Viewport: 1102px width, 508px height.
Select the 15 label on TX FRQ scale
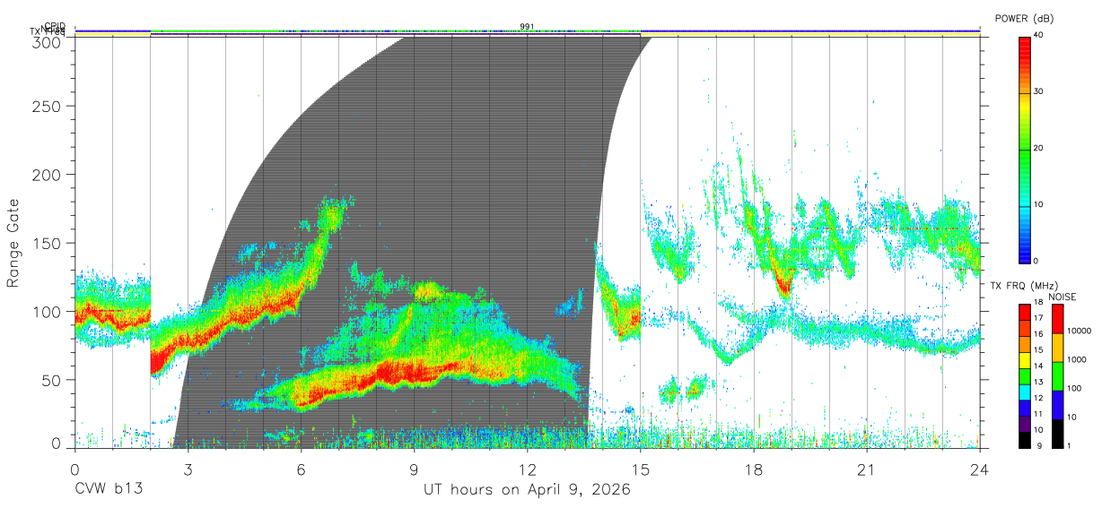pyautogui.click(x=1037, y=350)
